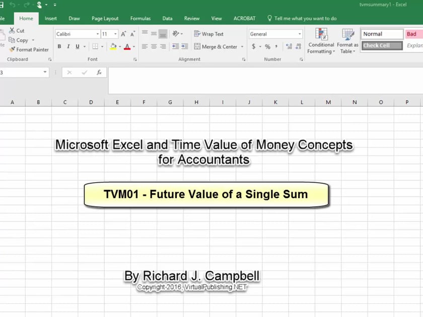Switch to the Draw tab

74,18
